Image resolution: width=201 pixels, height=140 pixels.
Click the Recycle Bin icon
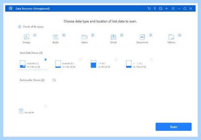coord(21,111)
